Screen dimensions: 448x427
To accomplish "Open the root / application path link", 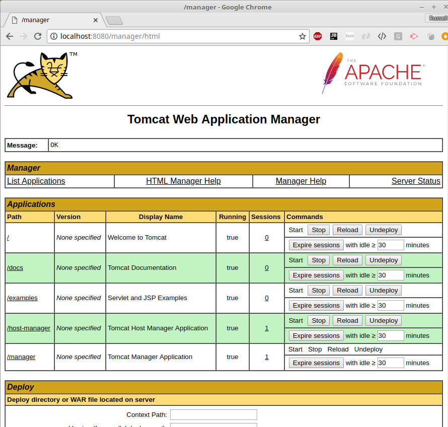I will [8, 238].
